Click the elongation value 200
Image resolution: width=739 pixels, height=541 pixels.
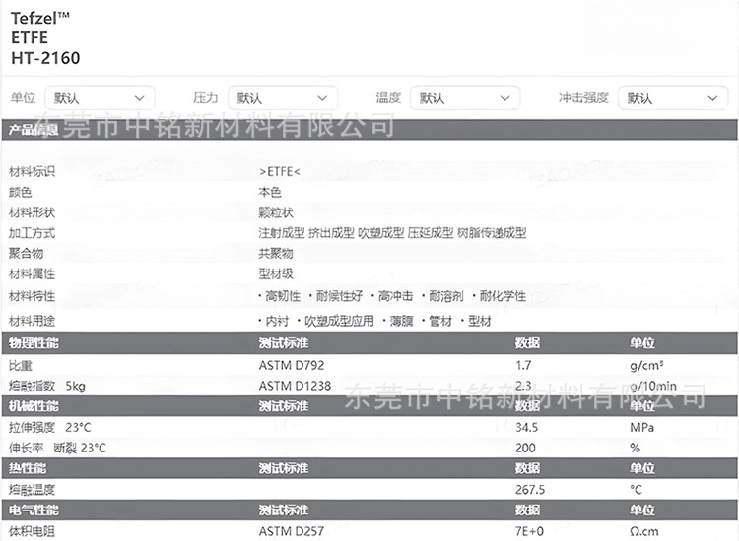pyautogui.click(x=525, y=449)
